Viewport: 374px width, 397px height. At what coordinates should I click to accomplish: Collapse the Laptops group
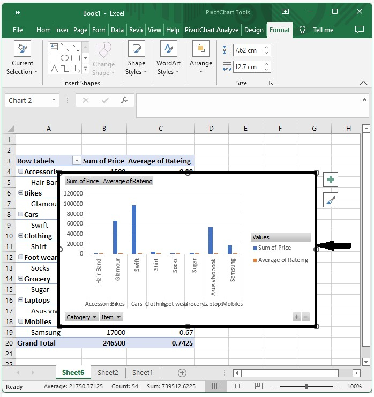click(x=20, y=300)
